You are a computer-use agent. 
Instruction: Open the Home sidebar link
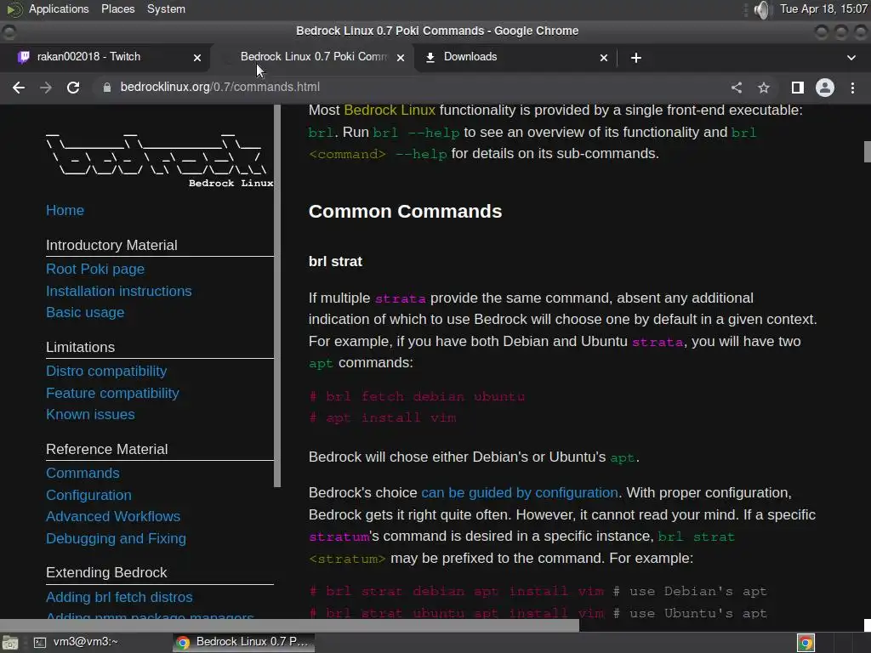65,211
